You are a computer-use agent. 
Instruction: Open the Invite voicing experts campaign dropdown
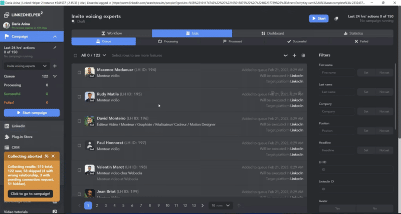[27, 66]
